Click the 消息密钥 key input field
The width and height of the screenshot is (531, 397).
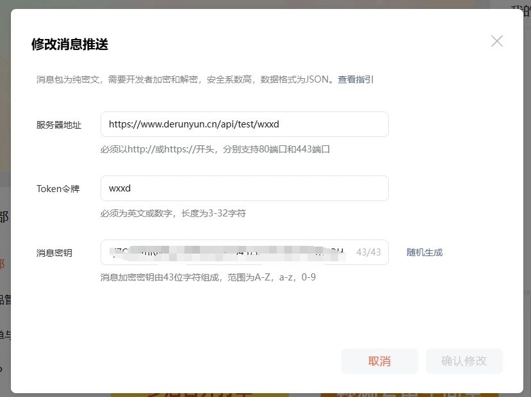click(x=245, y=252)
